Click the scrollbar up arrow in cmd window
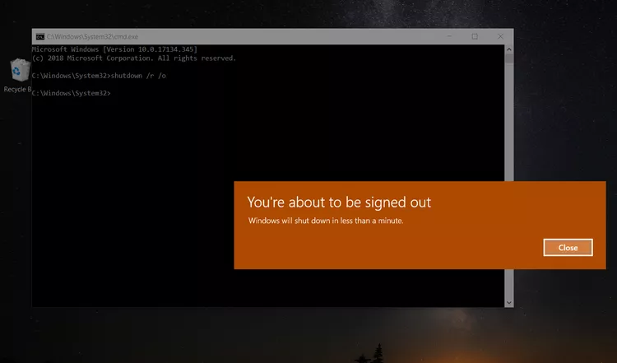Viewport: 617px width, 363px height. 508,49
